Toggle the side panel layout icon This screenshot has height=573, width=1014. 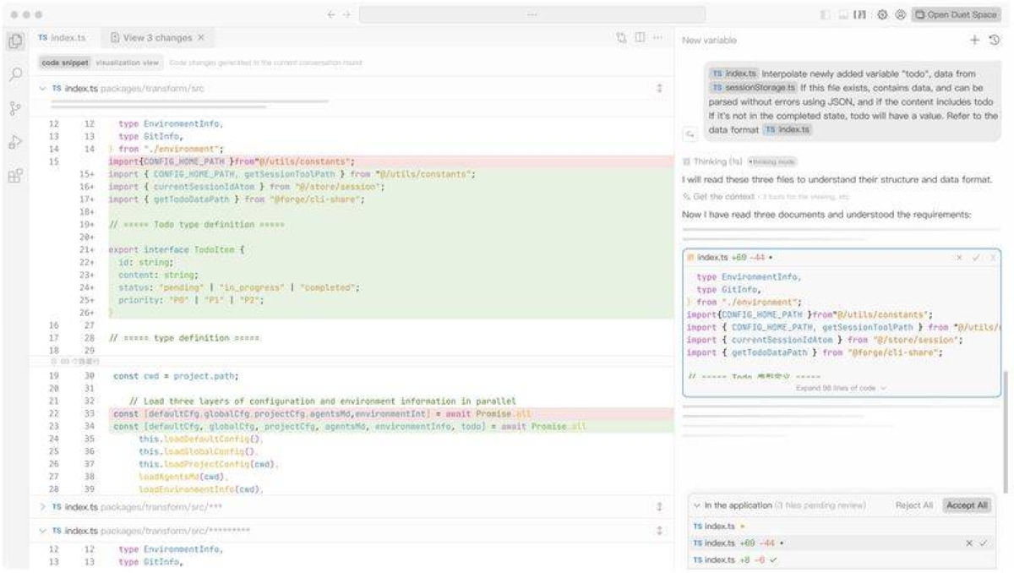click(859, 14)
